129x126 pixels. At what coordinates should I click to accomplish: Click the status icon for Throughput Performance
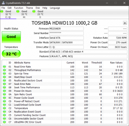pos(5,70)
